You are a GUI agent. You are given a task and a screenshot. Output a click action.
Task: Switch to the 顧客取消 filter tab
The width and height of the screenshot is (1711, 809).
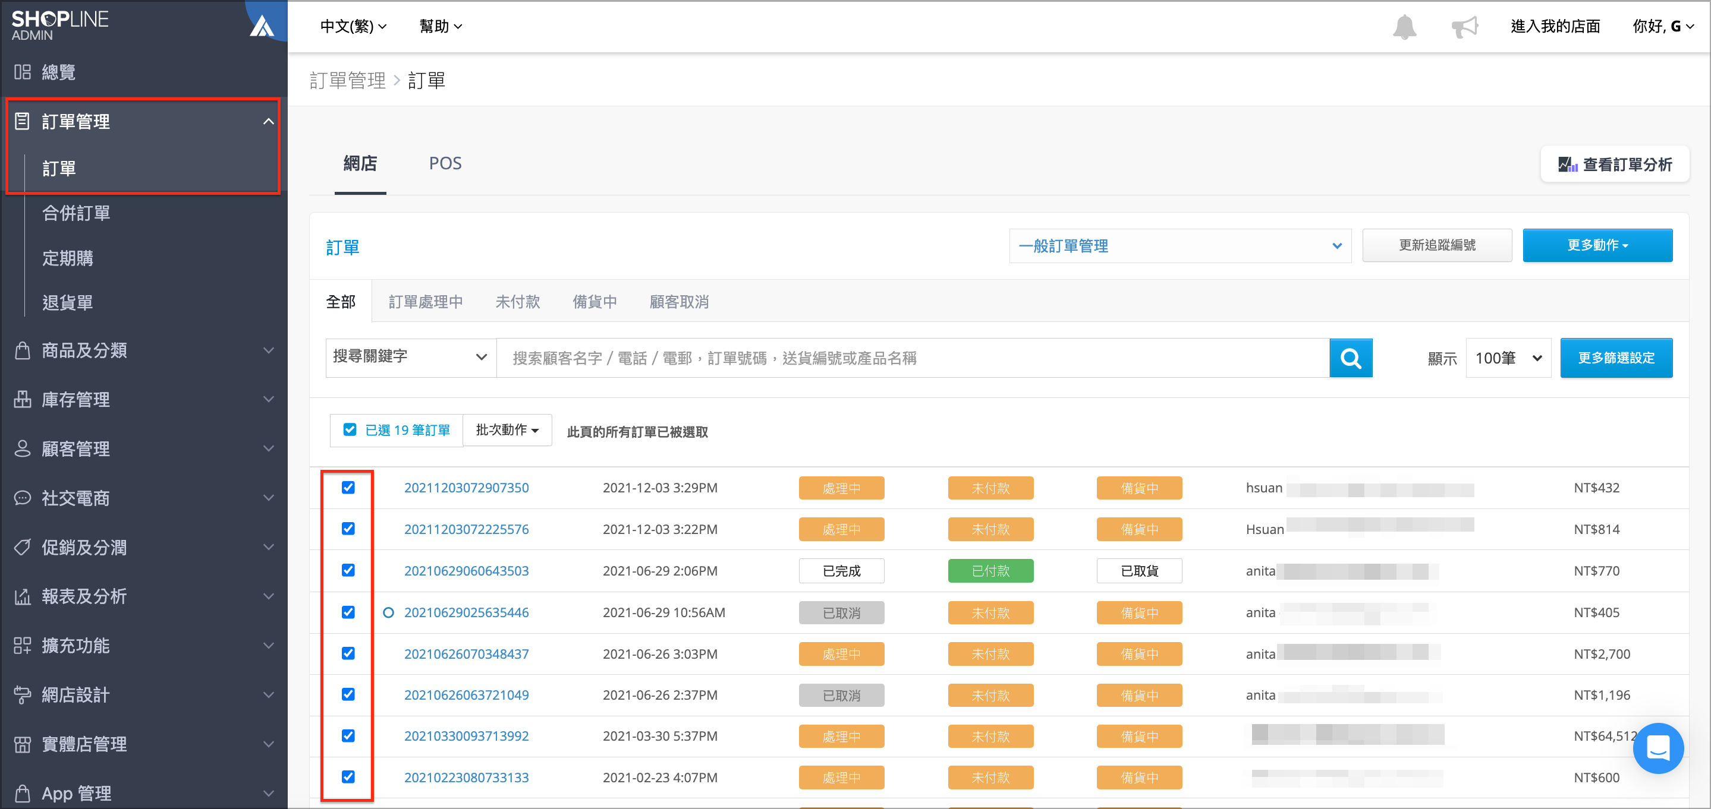pyautogui.click(x=679, y=302)
